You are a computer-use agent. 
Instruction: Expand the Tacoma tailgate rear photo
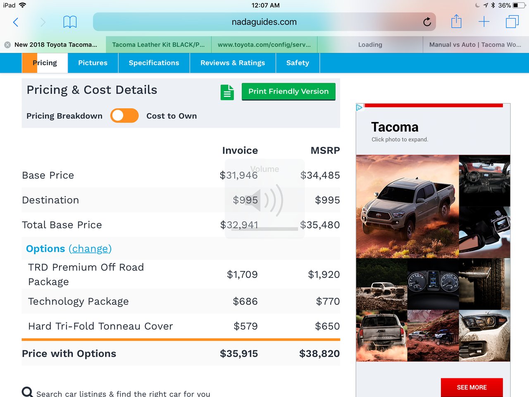381,336
